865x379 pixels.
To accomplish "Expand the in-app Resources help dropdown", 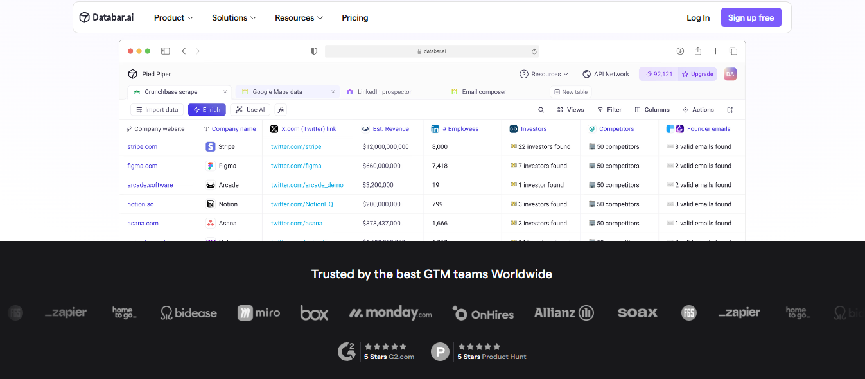I will pyautogui.click(x=544, y=74).
